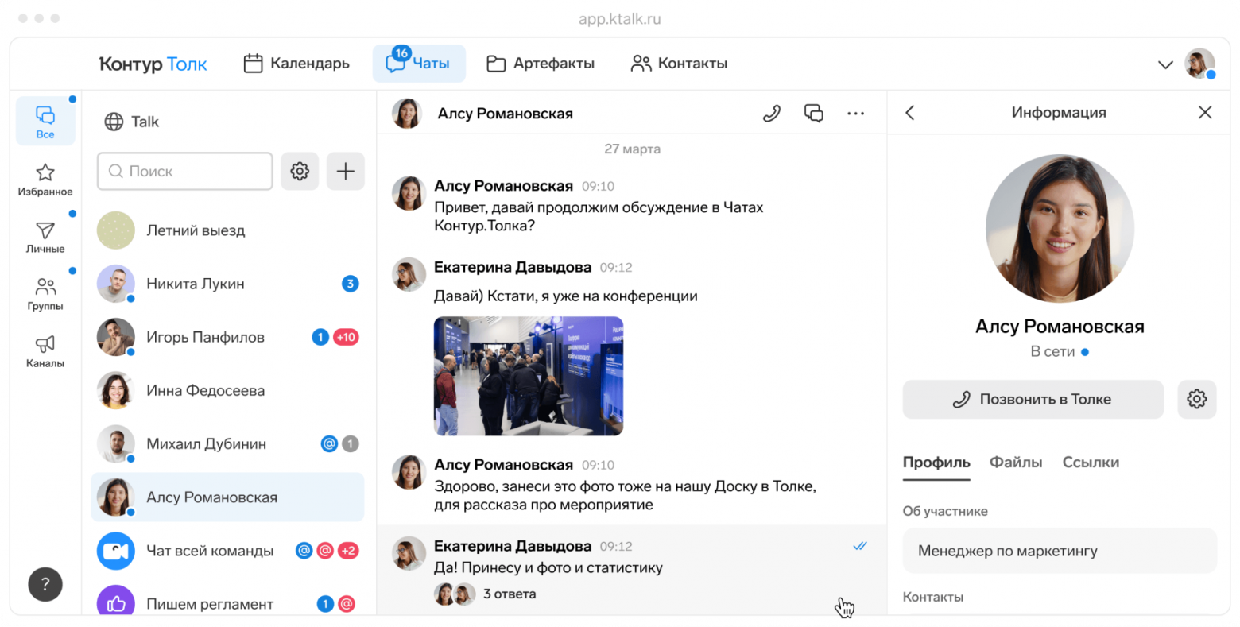
Task: Open the conference photo in the chat
Action: pyautogui.click(x=529, y=376)
